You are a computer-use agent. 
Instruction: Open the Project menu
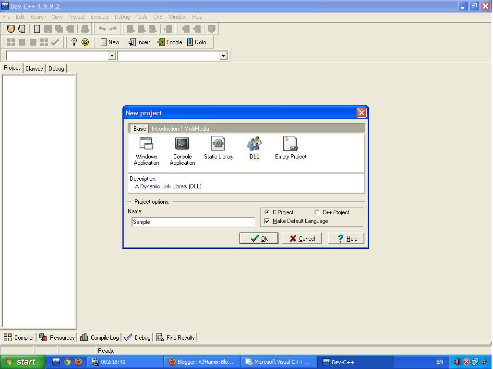click(x=76, y=17)
